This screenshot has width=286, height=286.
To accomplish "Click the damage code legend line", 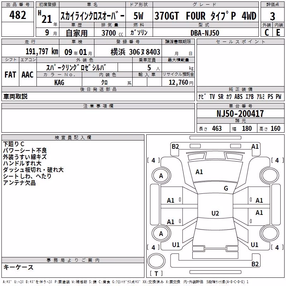I will point(126,282).
